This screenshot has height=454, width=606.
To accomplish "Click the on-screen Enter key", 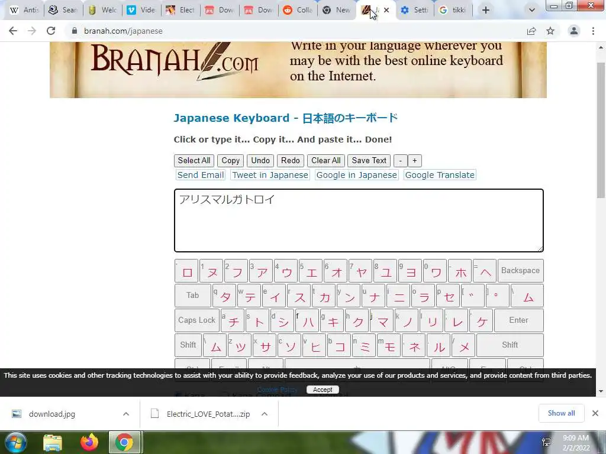I will [x=518, y=320].
